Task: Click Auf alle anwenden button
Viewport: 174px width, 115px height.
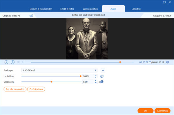Action: 15,89
